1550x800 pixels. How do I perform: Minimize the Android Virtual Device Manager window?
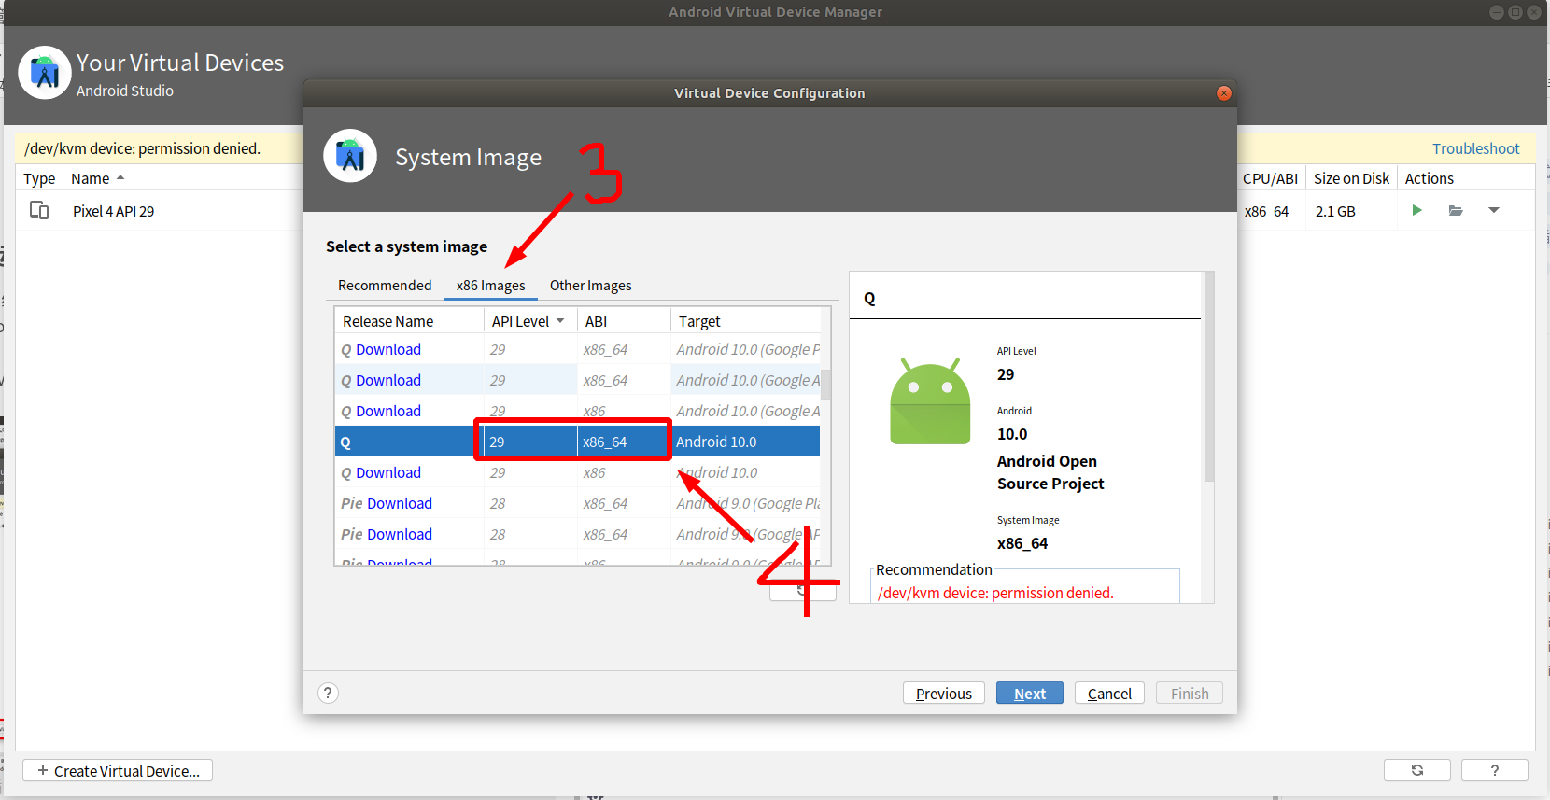pyautogui.click(x=1497, y=12)
